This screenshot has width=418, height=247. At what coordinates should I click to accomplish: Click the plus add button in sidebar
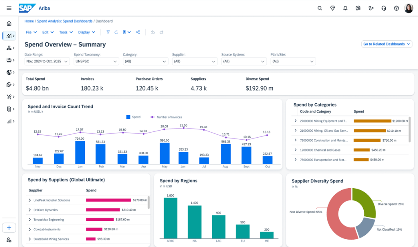[x=9, y=228]
